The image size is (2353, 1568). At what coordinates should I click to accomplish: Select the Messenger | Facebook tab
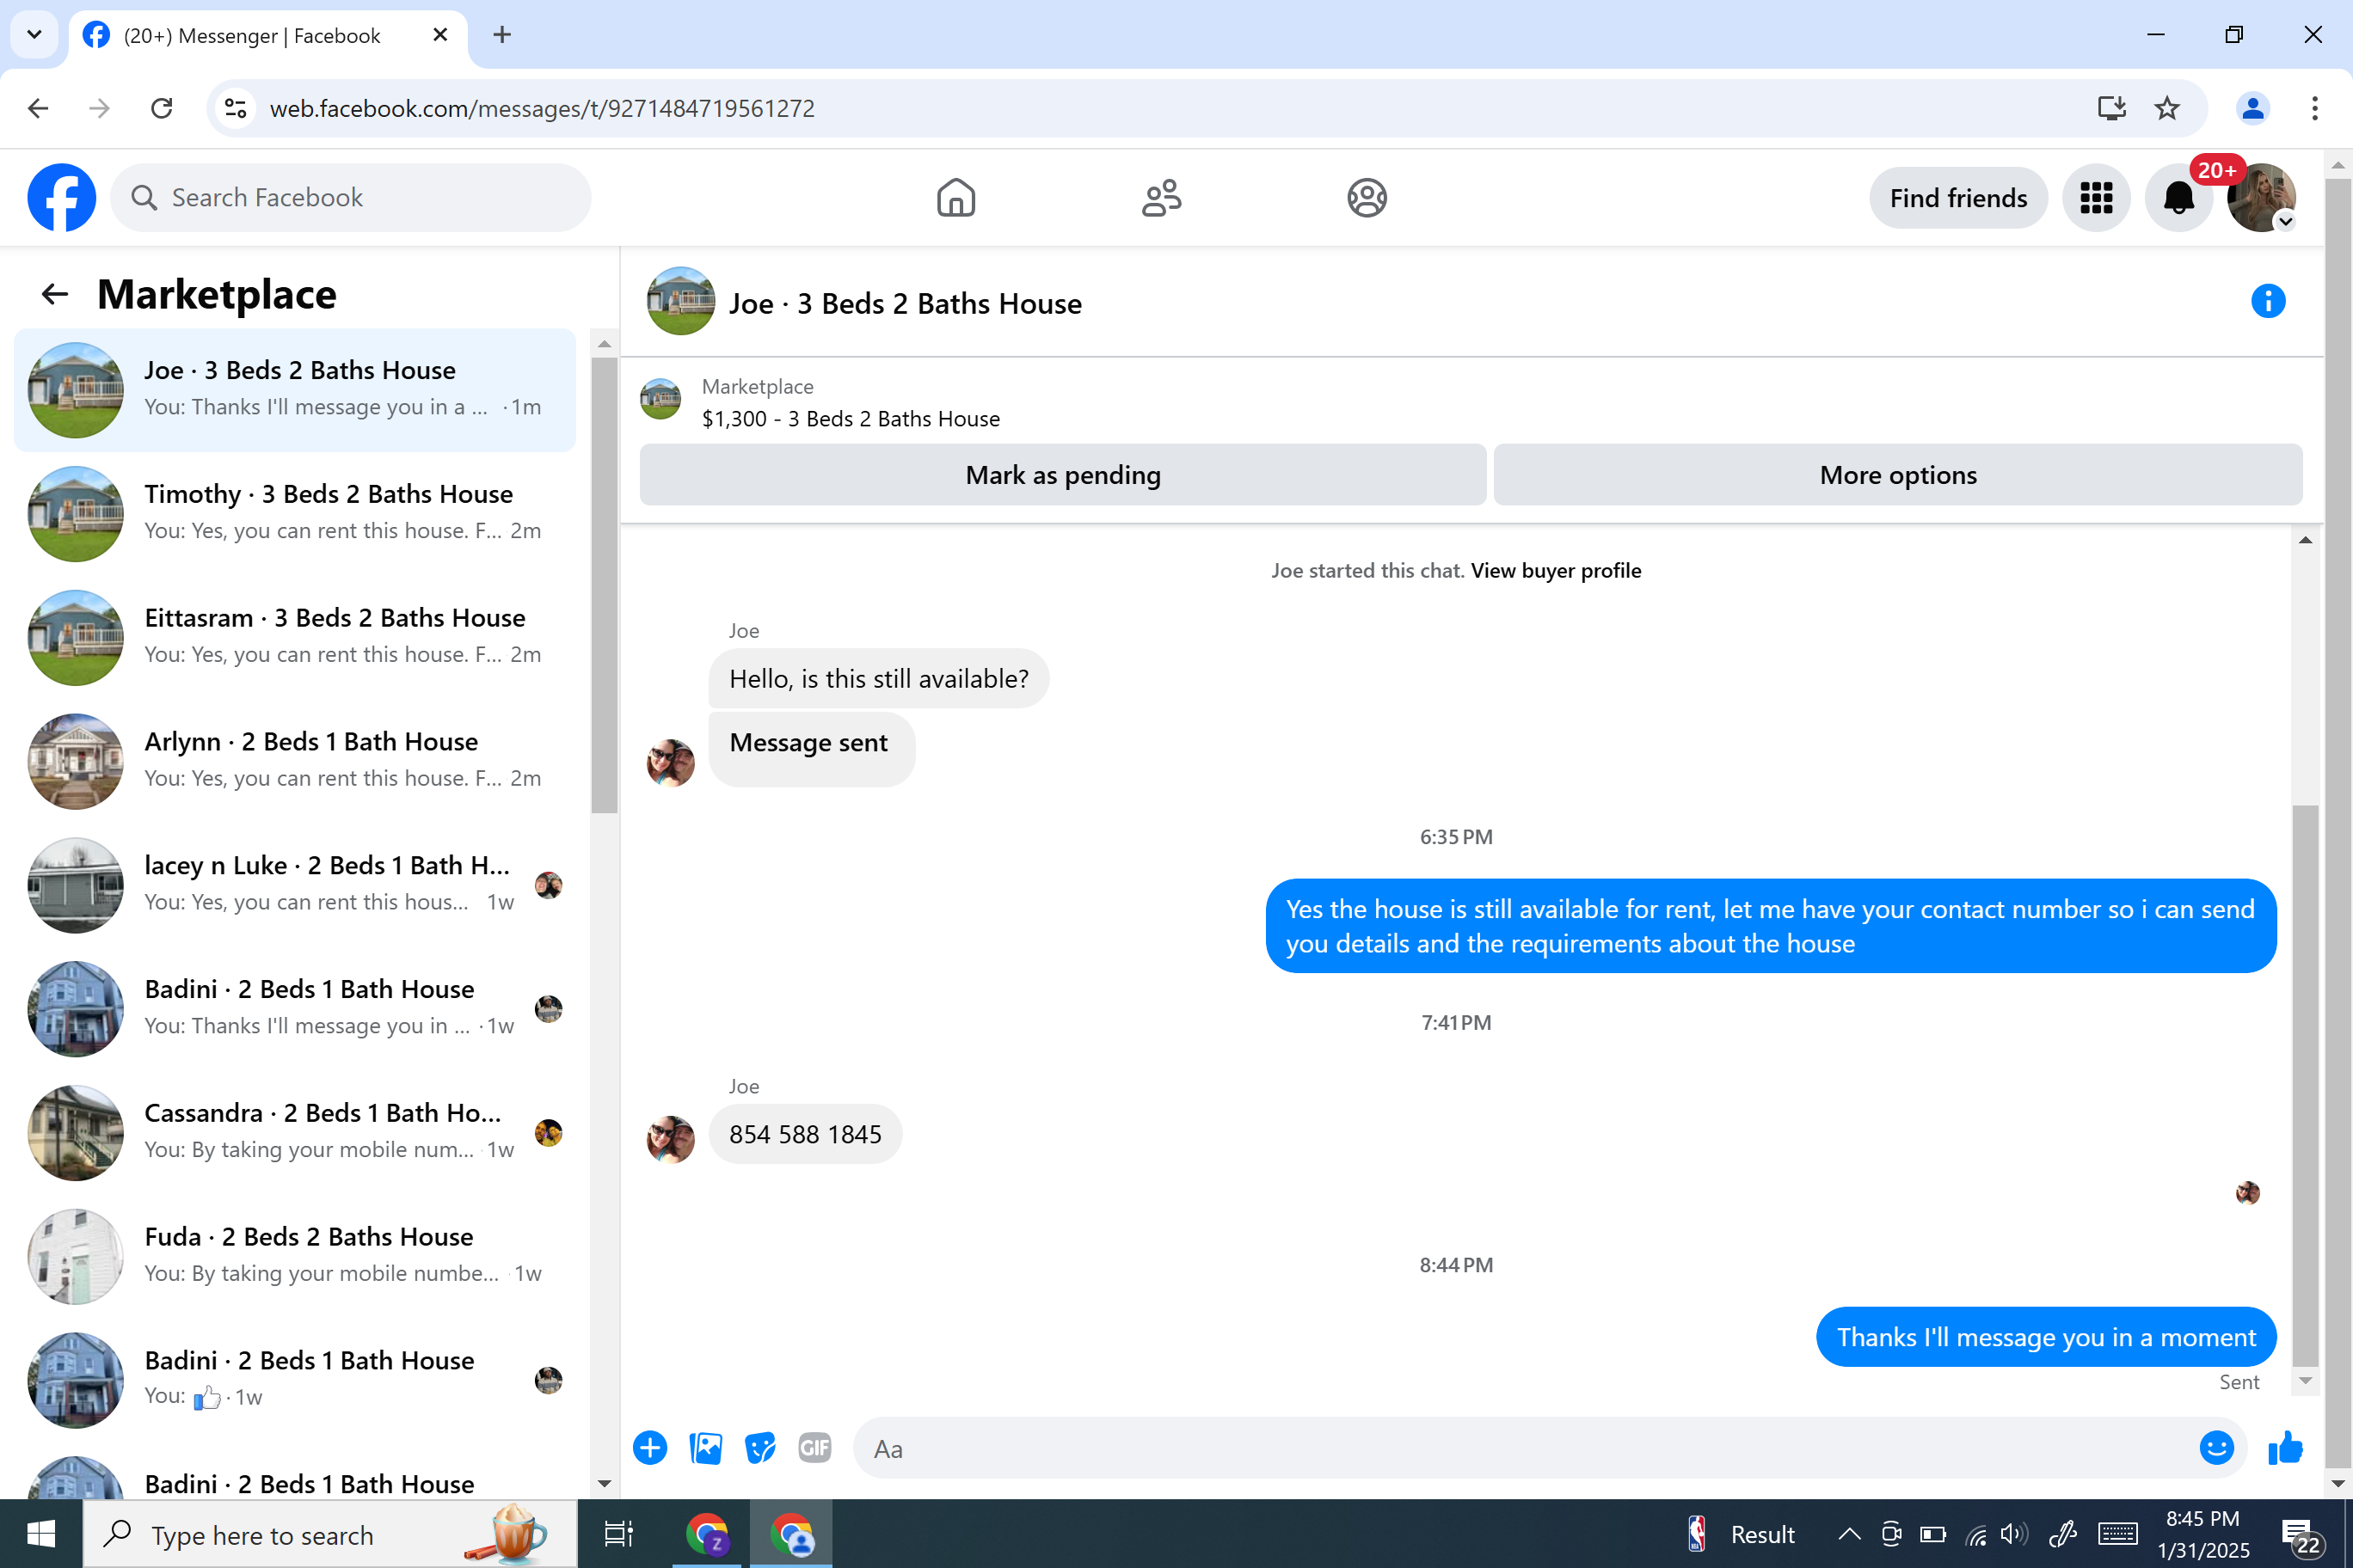(268, 36)
